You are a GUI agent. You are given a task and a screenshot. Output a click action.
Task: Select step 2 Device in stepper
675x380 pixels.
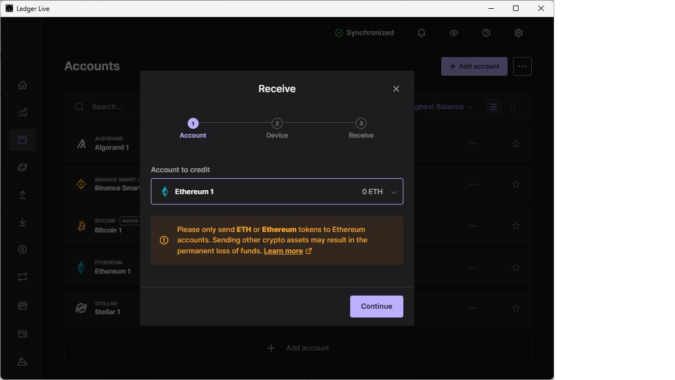[277, 129]
